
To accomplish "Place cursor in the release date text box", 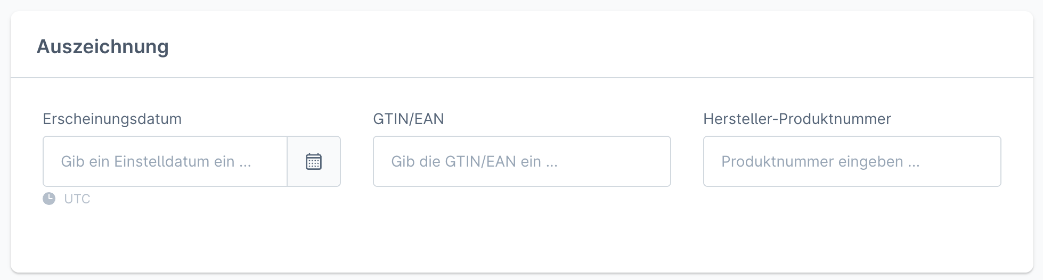I will 165,161.
